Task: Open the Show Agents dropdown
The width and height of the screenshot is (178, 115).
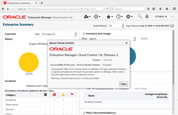Action: [112, 39]
